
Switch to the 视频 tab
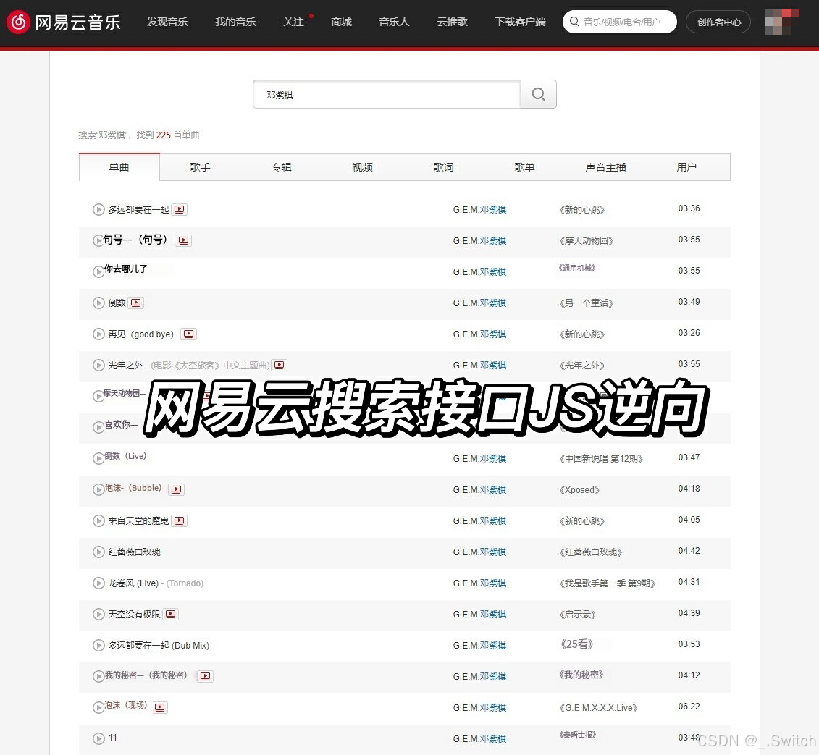tap(362, 167)
